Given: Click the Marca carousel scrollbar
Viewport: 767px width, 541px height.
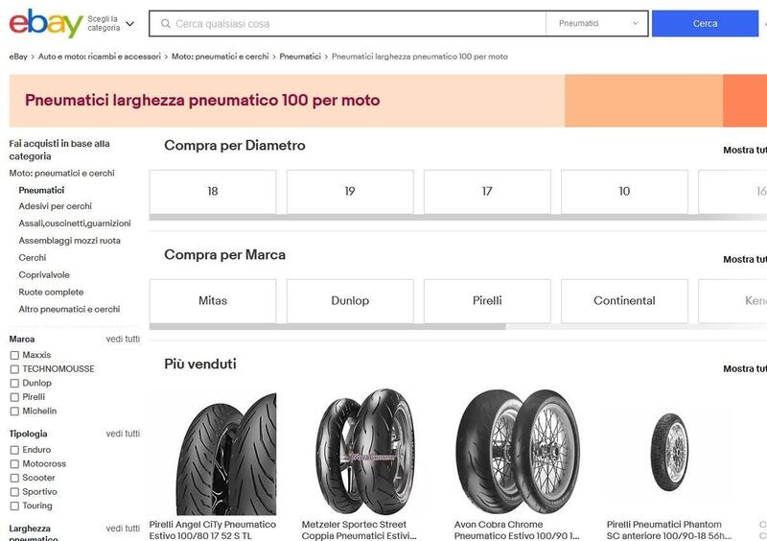Looking at the screenshot, I should (x=328, y=326).
